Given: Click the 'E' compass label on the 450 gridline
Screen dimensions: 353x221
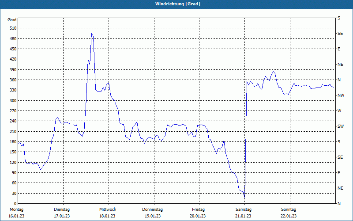Looking at the screenshot, I should pyautogui.click(x=339, y=49).
